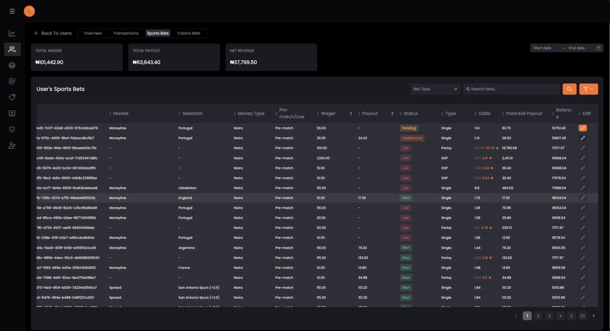Open the hamburger menu icon
610x331 pixels.
pos(12,11)
